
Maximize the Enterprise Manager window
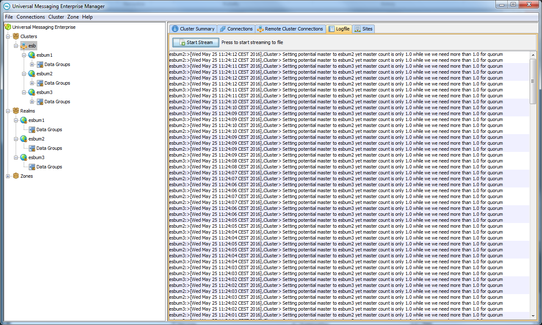(x=513, y=4)
